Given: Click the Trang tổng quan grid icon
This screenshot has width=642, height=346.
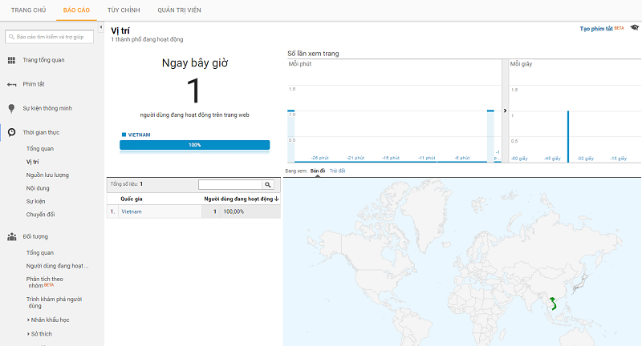Looking at the screenshot, I should coord(11,60).
